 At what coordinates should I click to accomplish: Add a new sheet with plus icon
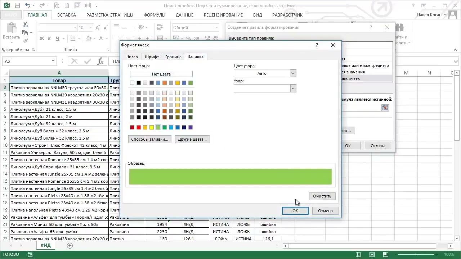pyautogui.click(x=70, y=246)
